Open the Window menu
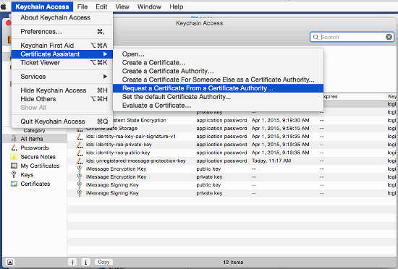The width and height of the screenshot is (398, 269). [x=149, y=7]
